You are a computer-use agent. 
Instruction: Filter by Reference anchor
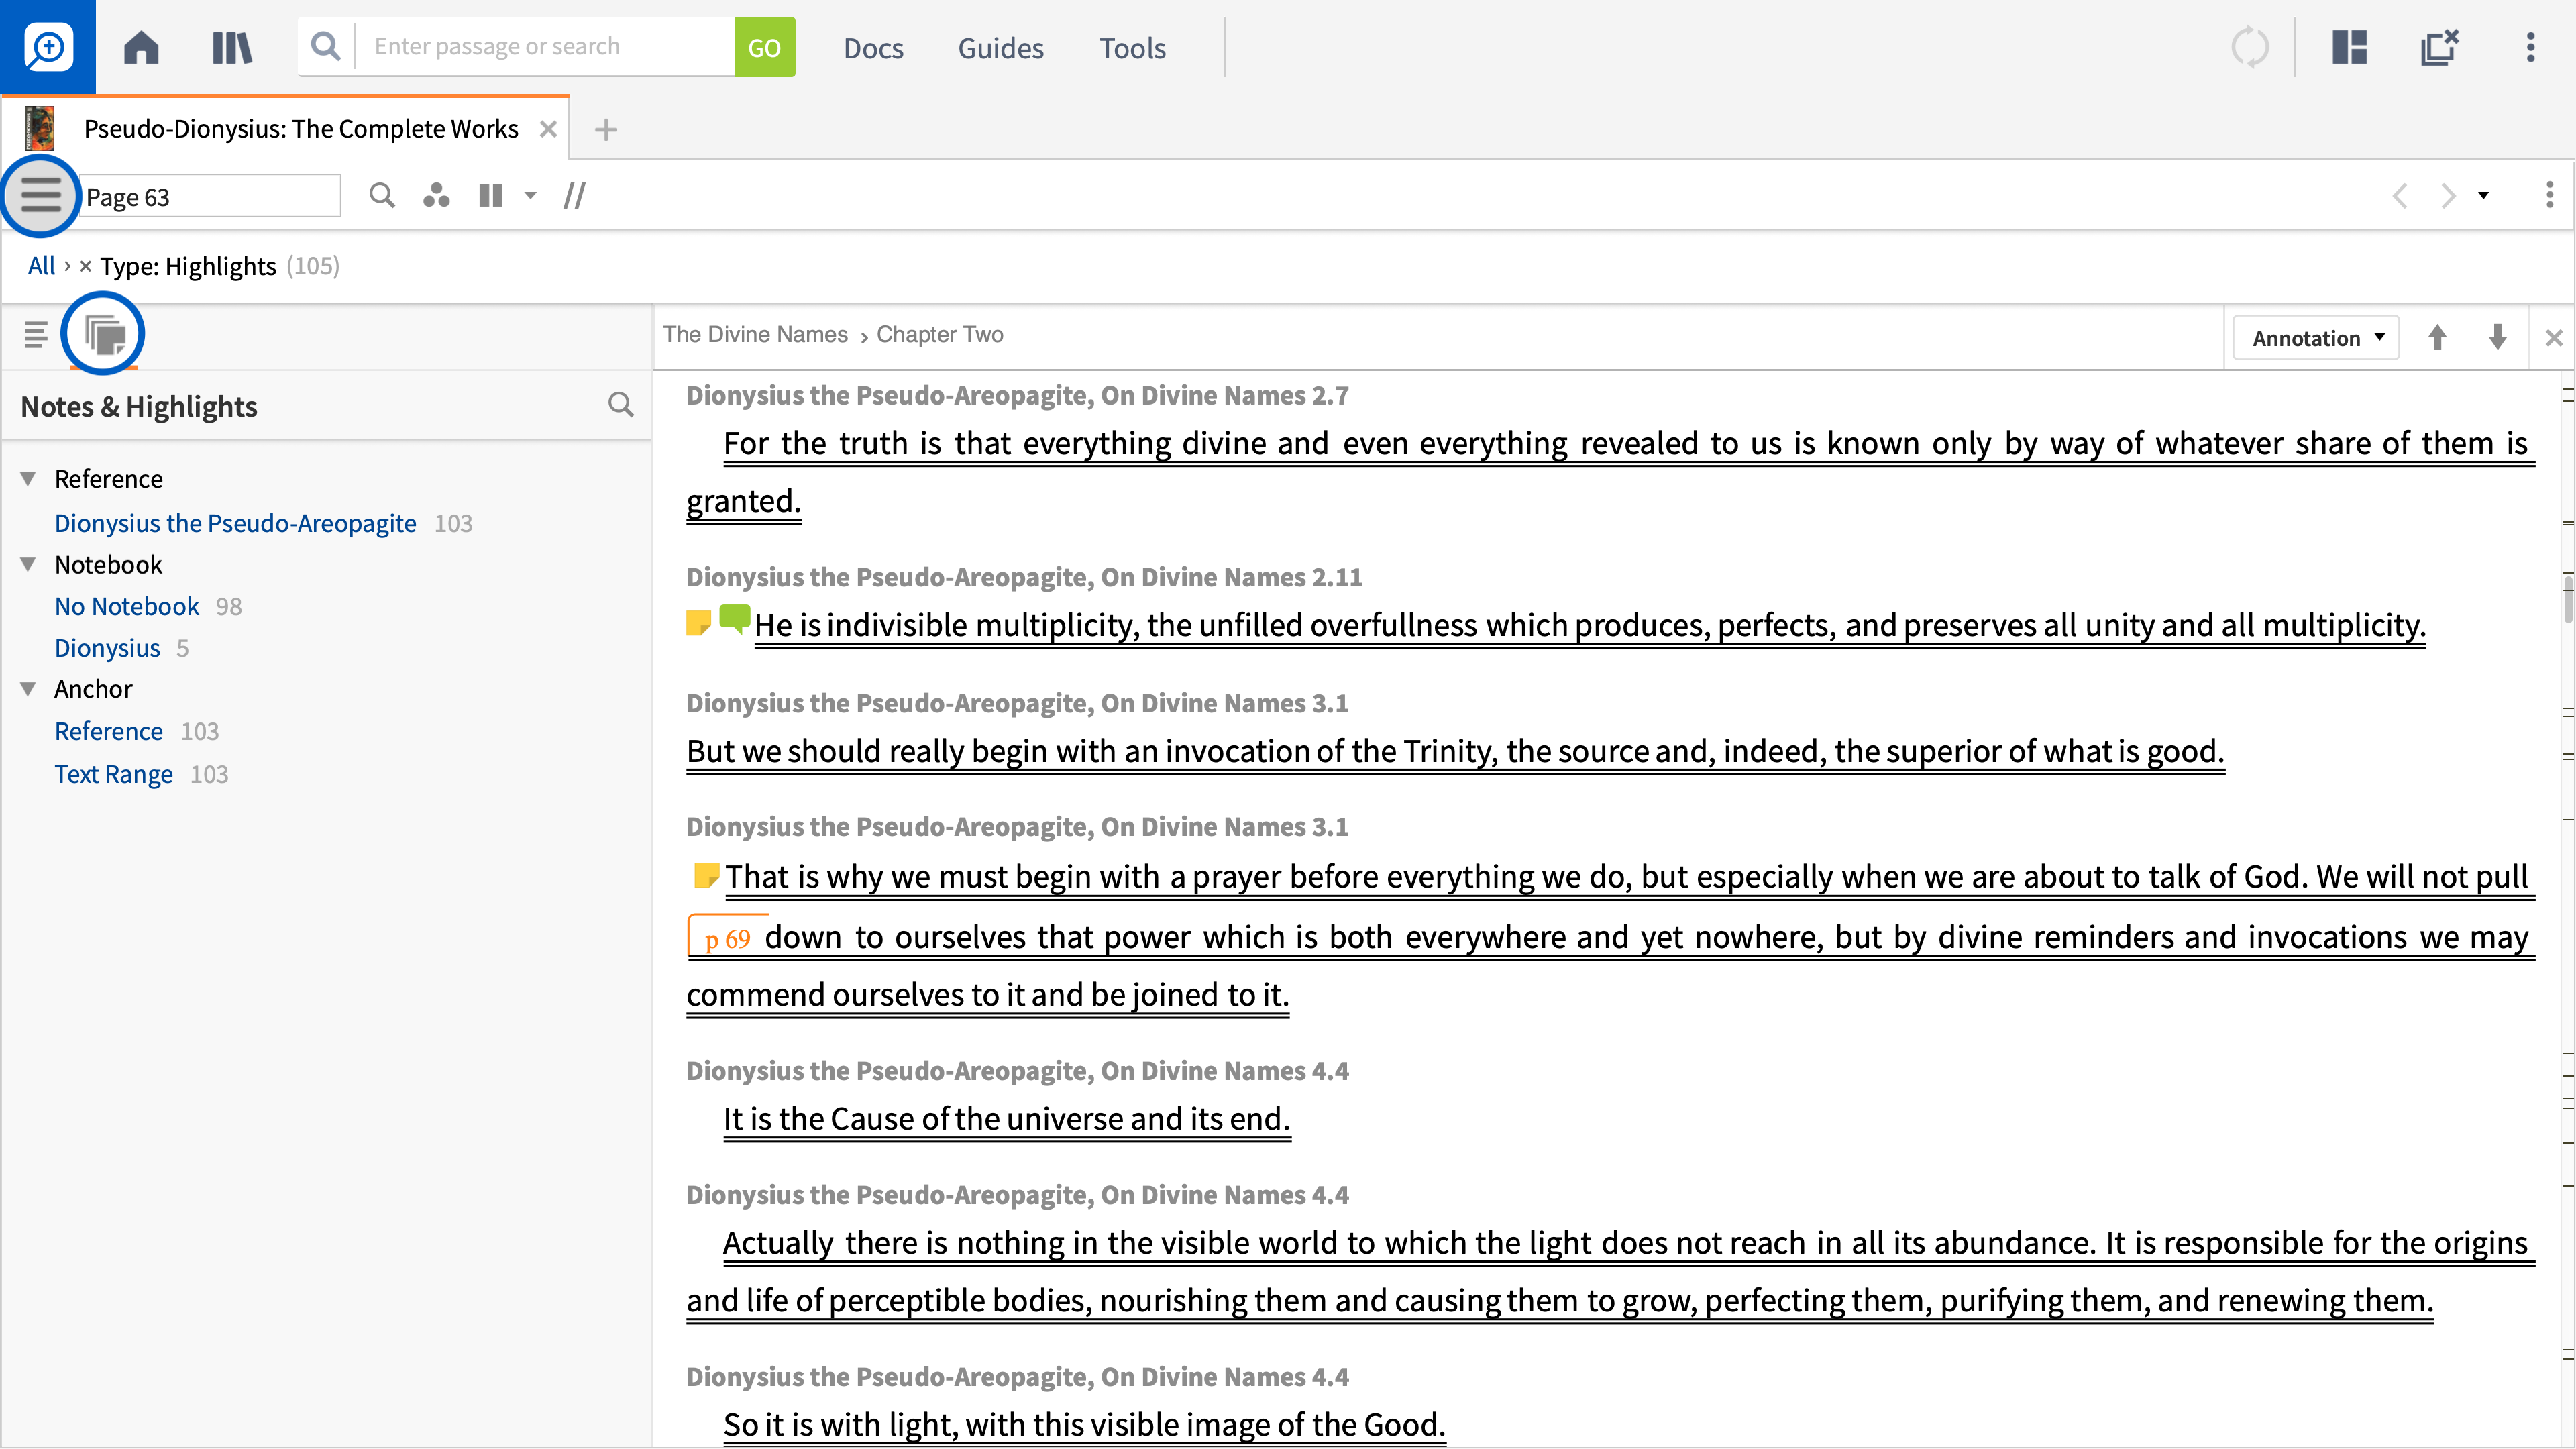(108, 731)
